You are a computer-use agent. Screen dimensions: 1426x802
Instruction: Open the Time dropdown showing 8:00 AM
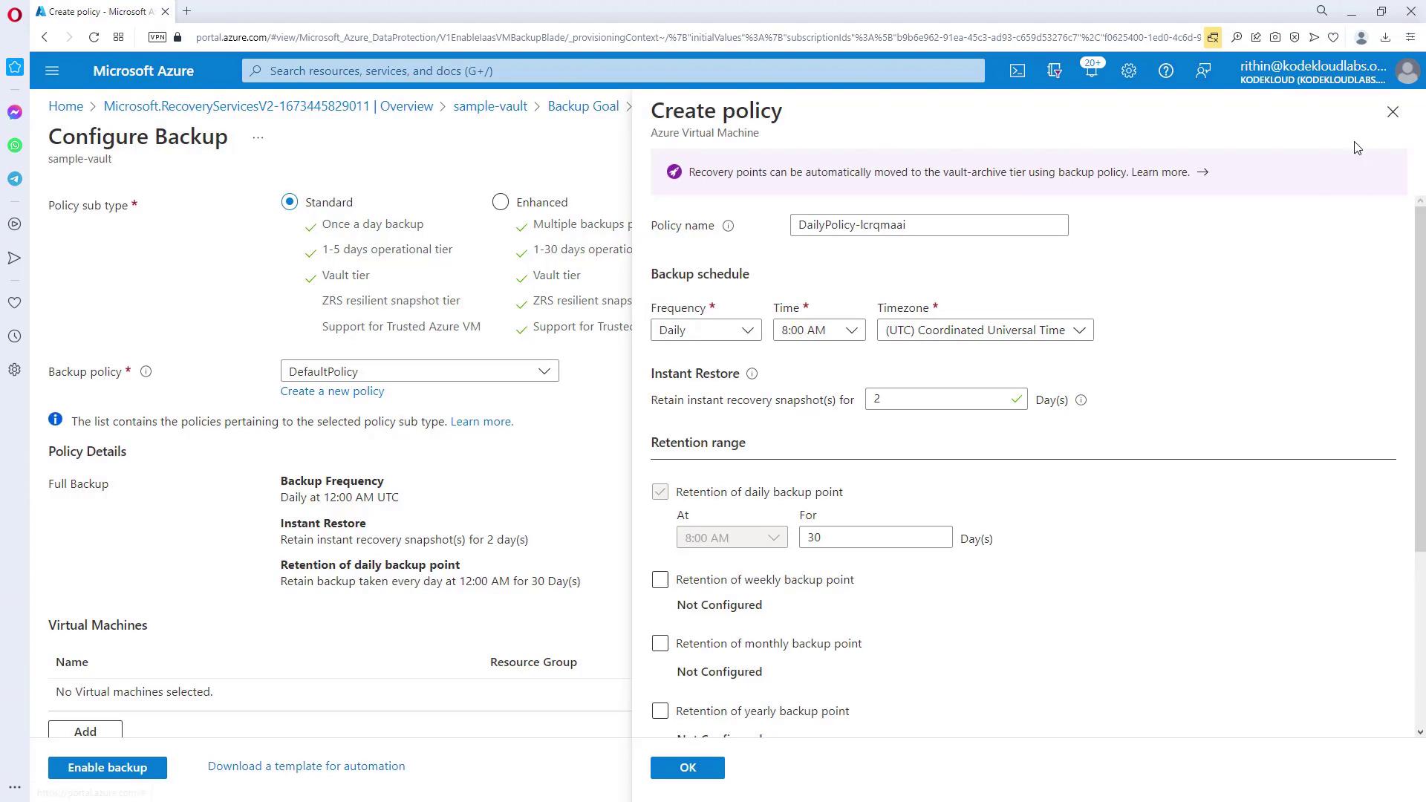[x=818, y=330]
